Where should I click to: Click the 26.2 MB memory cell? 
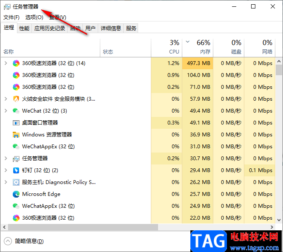198,182
